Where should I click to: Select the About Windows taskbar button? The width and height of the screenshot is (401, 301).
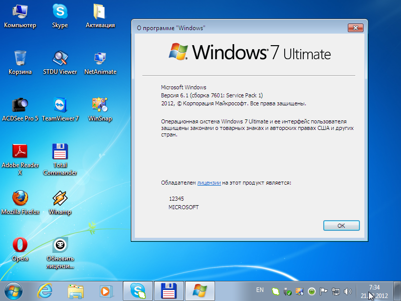tap(199, 291)
